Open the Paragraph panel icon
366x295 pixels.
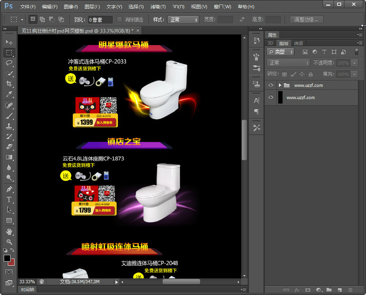pos(256,111)
